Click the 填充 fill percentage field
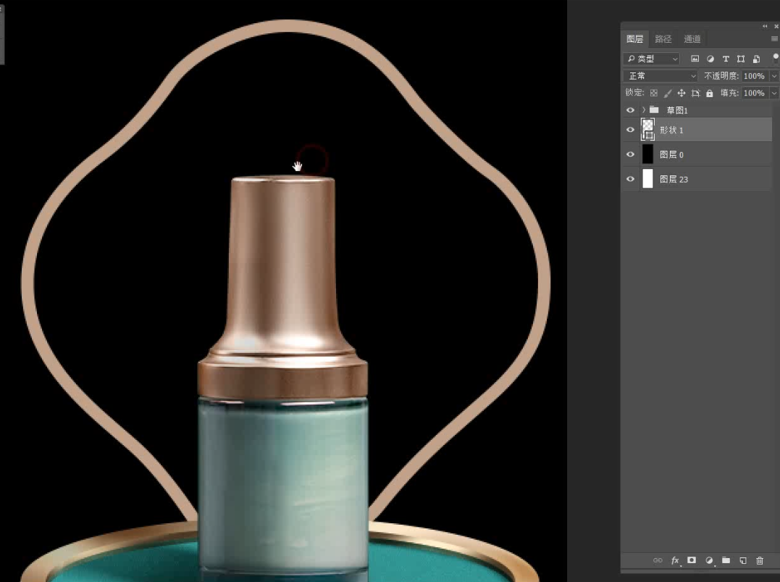The width and height of the screenshot is (780, 582). tap(754, 93)
